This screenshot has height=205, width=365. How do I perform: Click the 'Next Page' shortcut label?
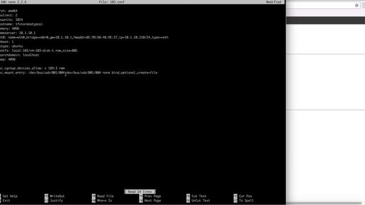click(152, 200)
